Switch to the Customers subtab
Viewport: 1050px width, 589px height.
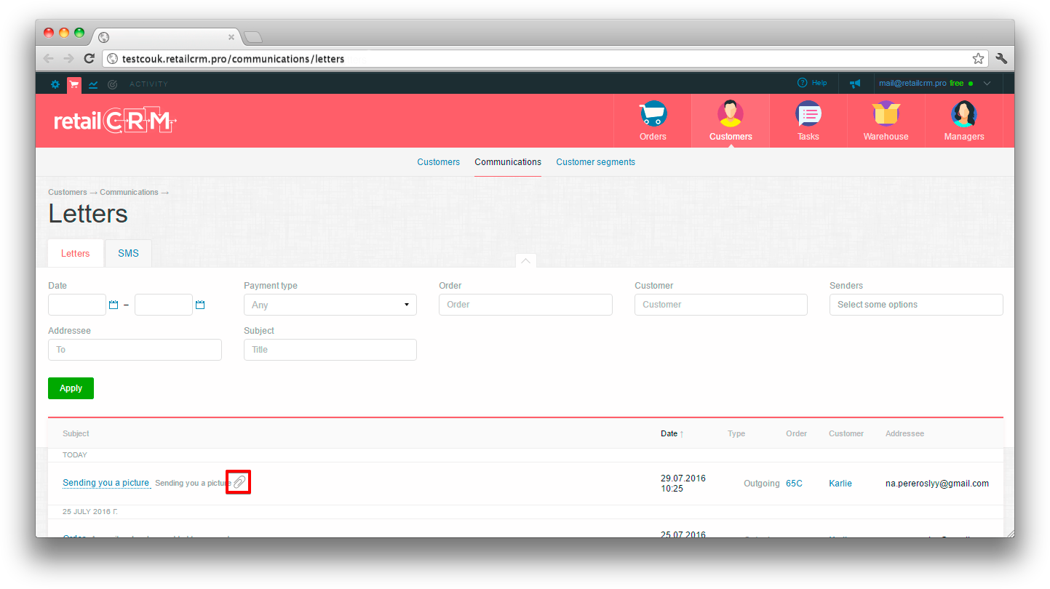(x=439, y=162)
